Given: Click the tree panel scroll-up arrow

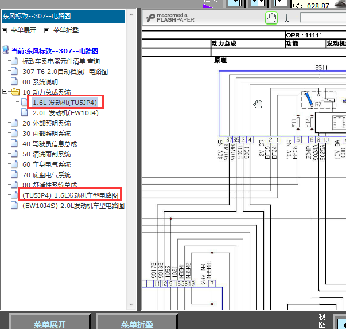Looking at the screenshot, I should point(131,14).
